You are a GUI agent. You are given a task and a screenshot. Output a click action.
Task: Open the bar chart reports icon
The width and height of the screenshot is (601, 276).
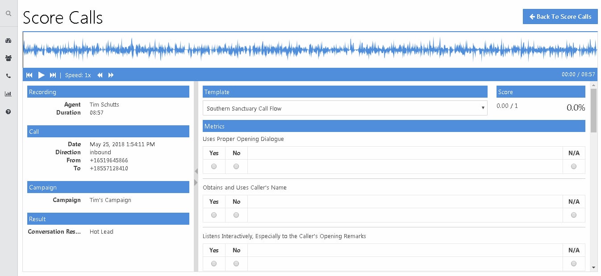click(8, 94)
